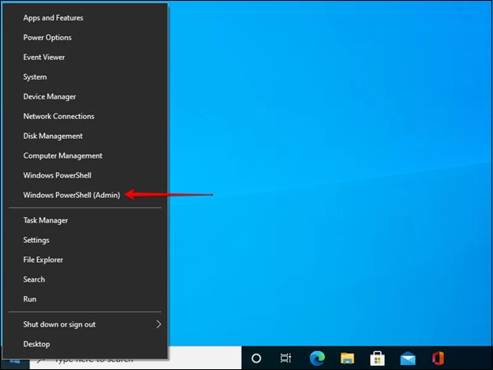Open Apps and Features

85,18
